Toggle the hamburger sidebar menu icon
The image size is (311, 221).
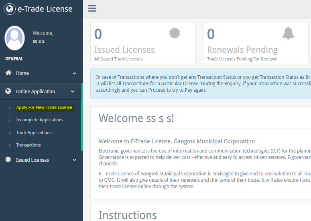[92, 8]
